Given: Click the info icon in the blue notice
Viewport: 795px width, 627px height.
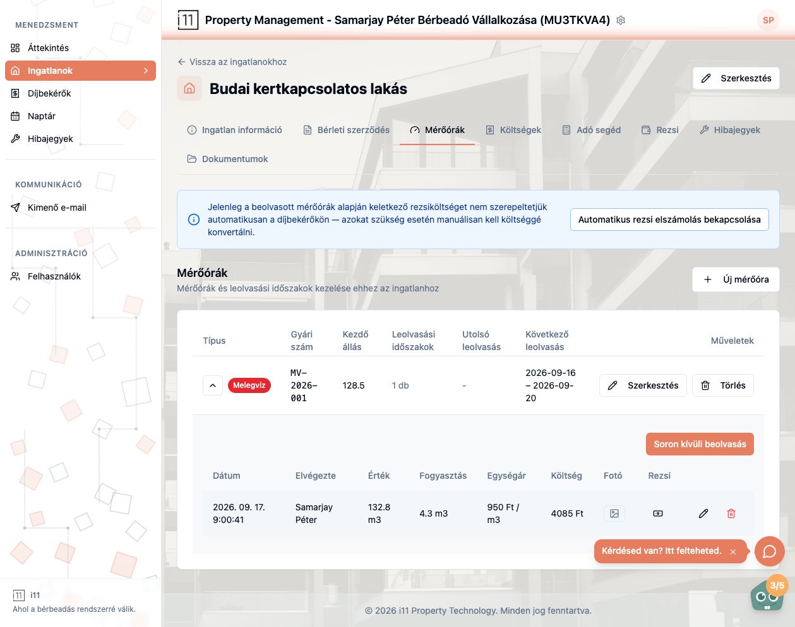Looking at the screenshot, I should 194,220.
